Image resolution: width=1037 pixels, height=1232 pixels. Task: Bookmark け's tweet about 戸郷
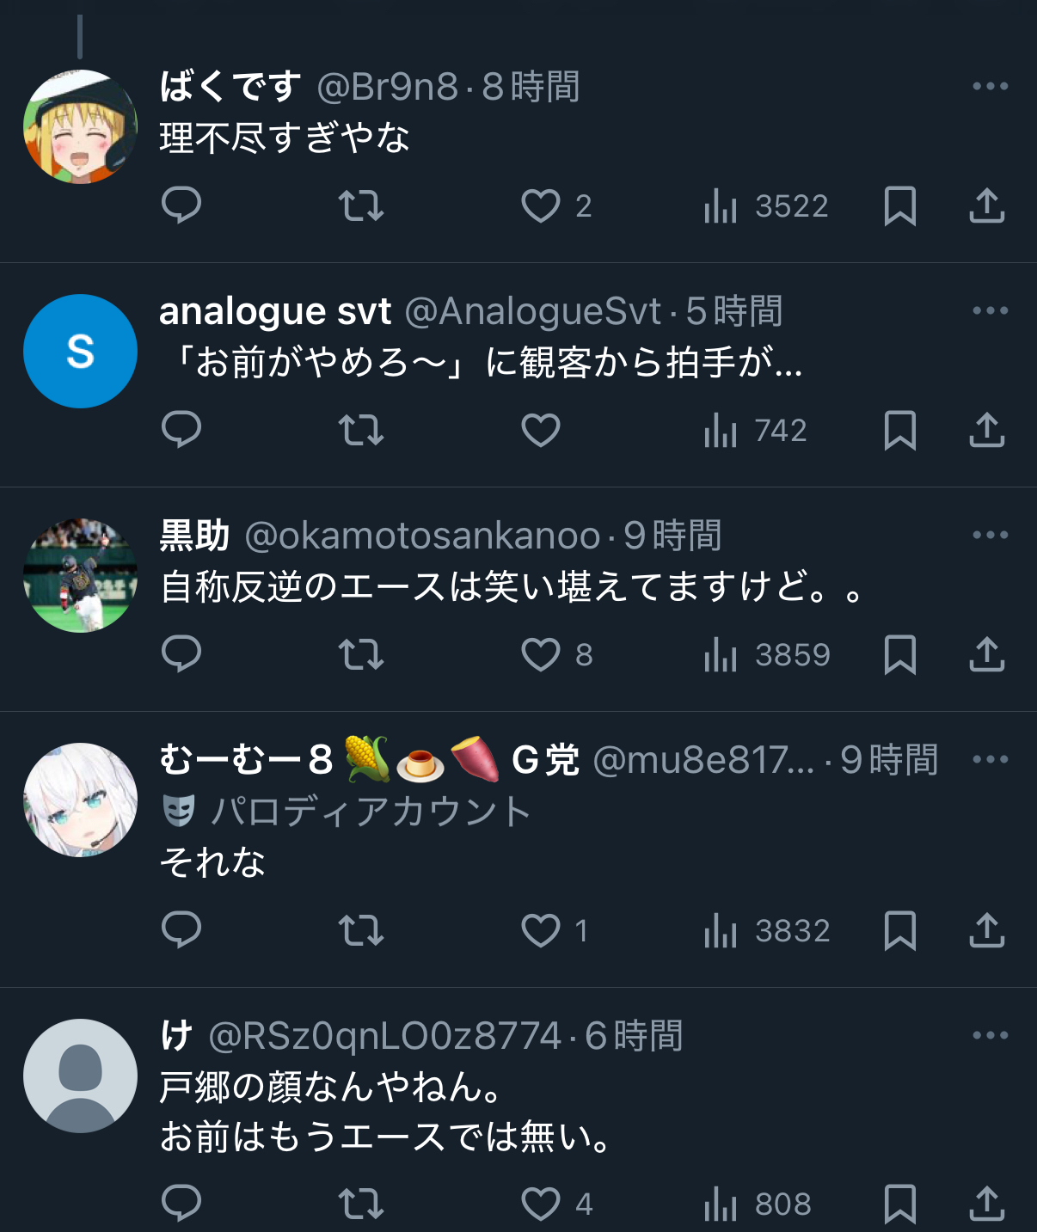(x=900, y=1204)
